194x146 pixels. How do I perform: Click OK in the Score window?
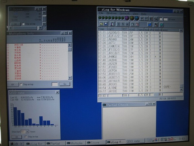pos(16,24)
